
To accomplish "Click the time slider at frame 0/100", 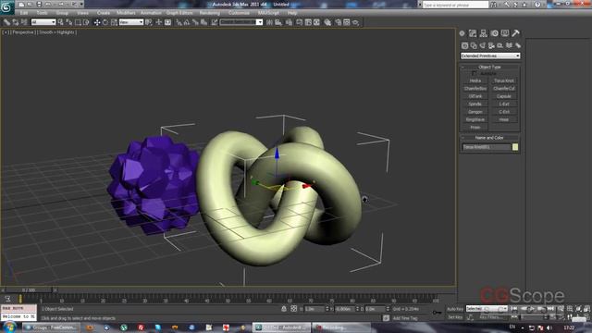I will [x=29, y=290].
